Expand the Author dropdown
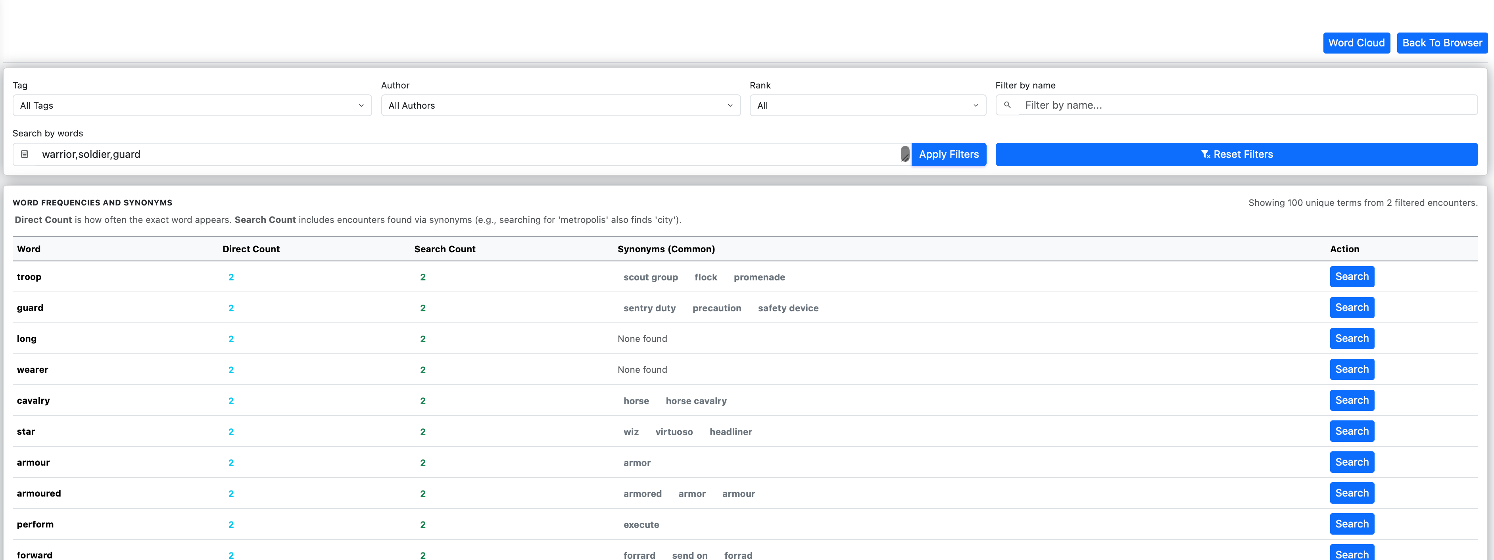This screenshot has width=1494, height=560. [560, 105]
